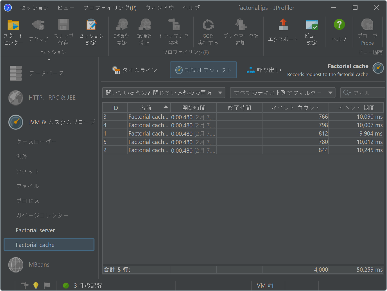Open the すべてのテキスト列でフィルター dropdown
The width and height of the screenshot is (387, 291).
coord(283,93)
